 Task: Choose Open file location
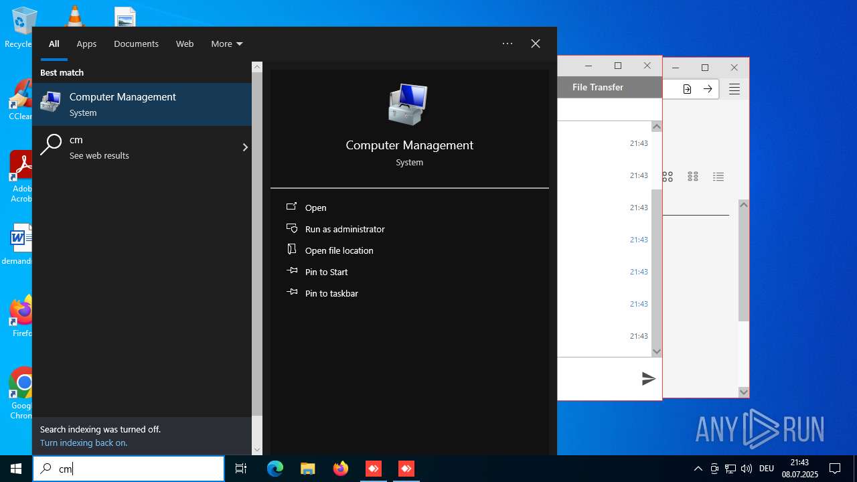click(x=339, y=250)
